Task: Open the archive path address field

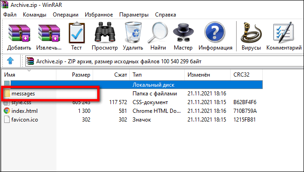Action: coord(165,61)
